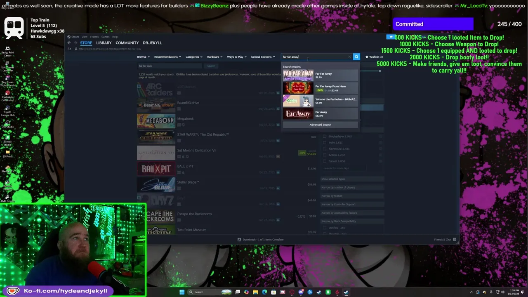Expand the Recommendations dropdown
This screenshot has height=297, width=528.
click(x=167, y=57)
